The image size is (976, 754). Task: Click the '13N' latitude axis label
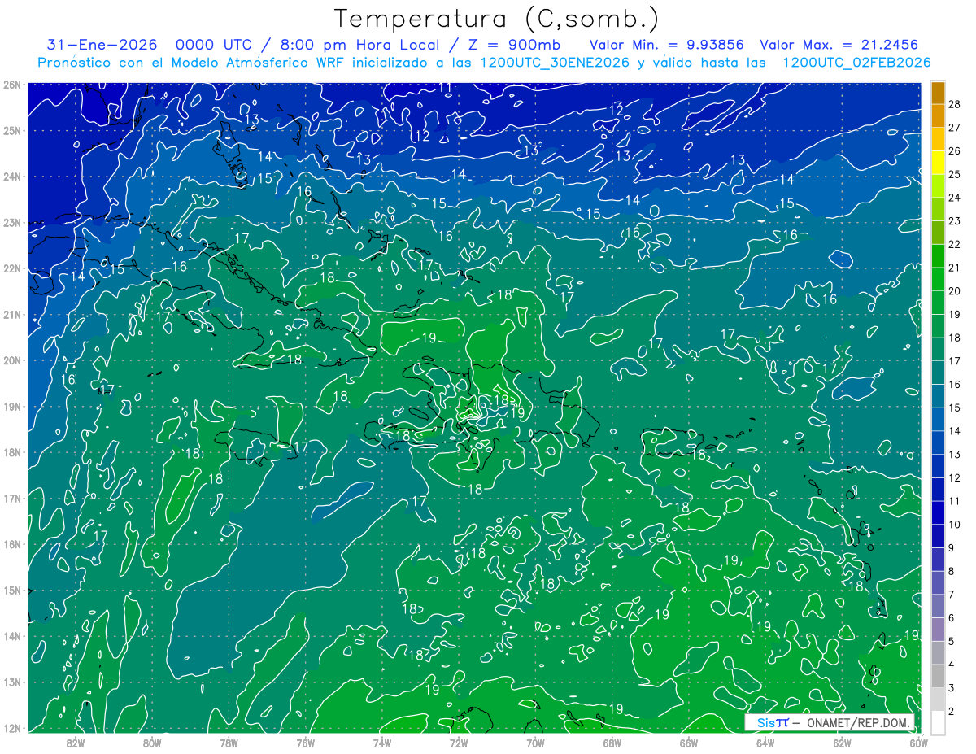click(12, 682)
